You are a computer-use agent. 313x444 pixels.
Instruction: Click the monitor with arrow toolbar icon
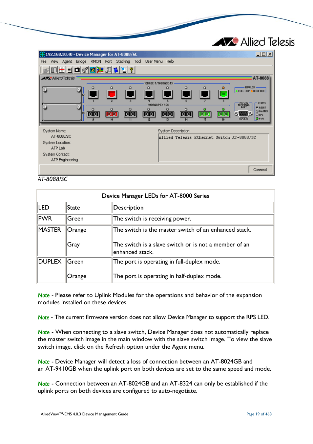(x=124, y=70)
